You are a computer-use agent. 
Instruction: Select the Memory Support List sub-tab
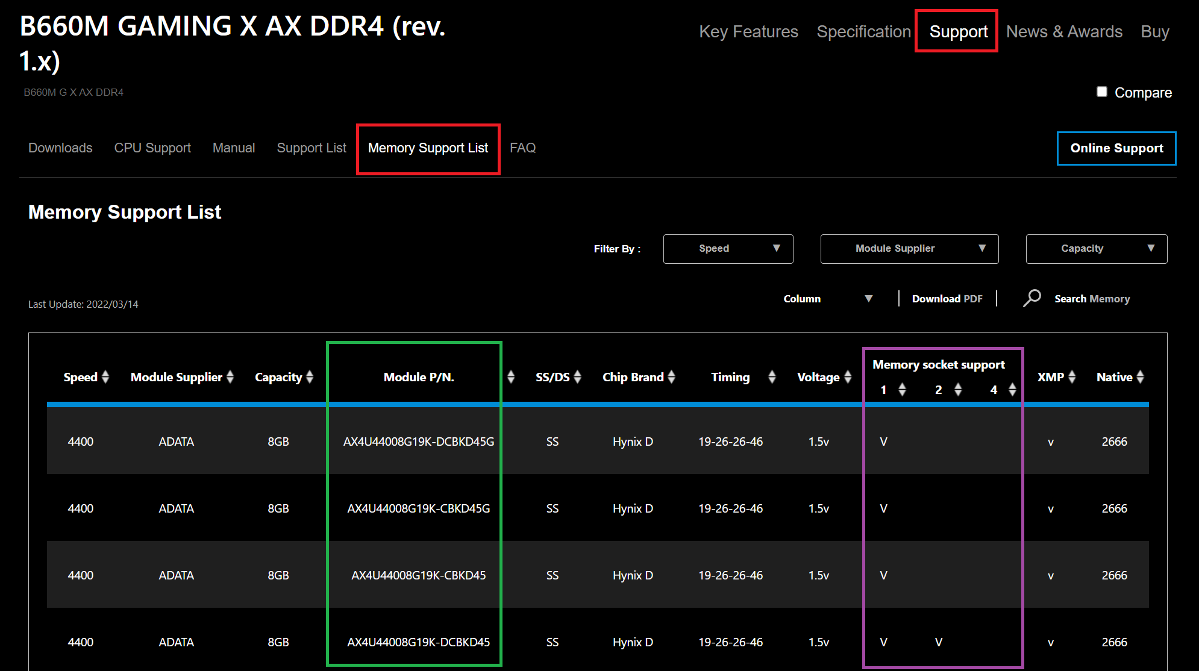[x=428, y=148]
